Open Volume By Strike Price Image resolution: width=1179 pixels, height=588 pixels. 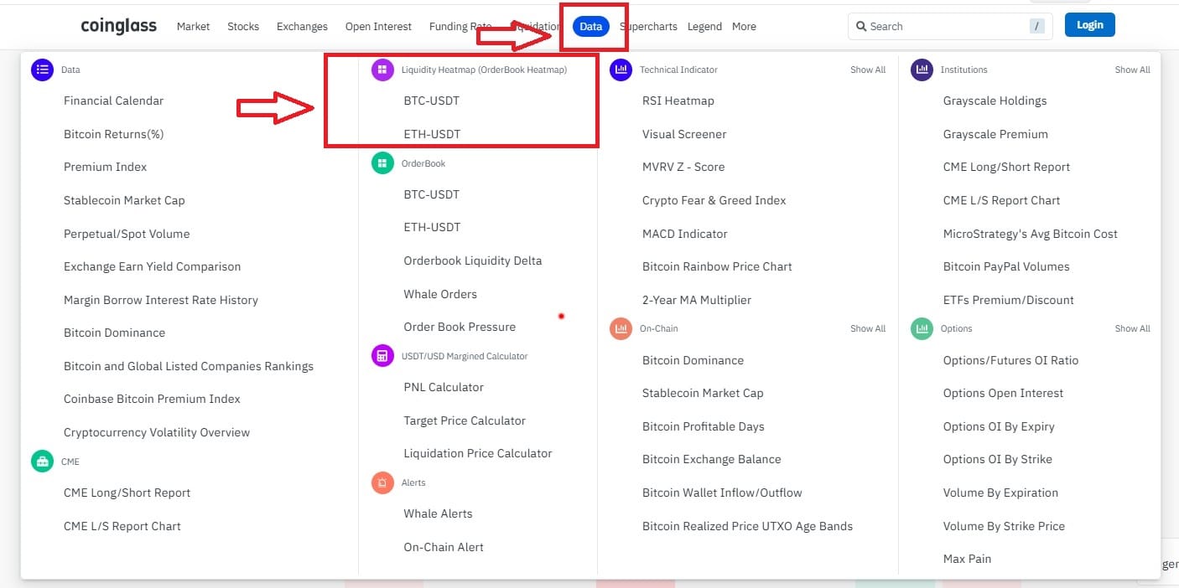pyautogui.click(x=1004, y=526)
